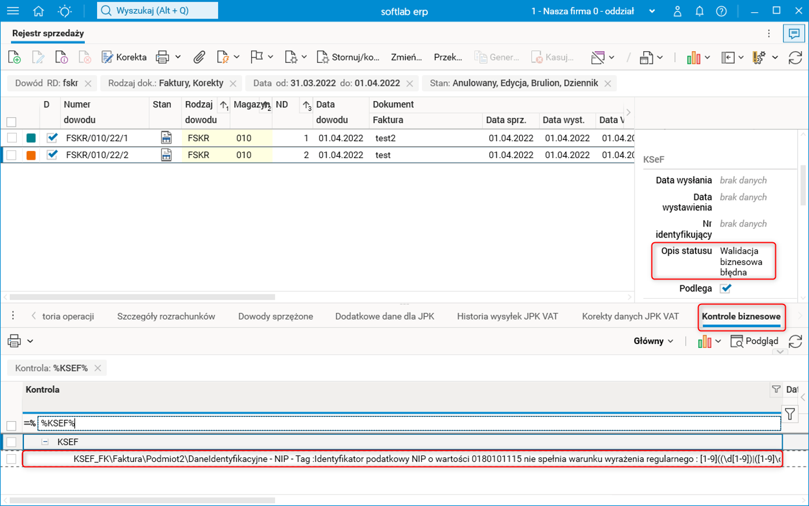This screenshot has height=506, width=809.
Task: Click the refresh icon in main toolbar
Action: pos(795,57)
